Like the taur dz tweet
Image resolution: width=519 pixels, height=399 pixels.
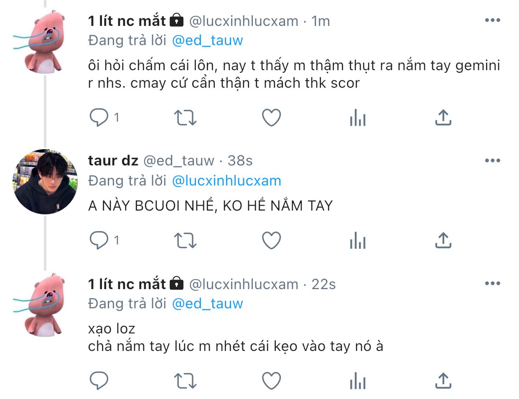(x=271, y=241)
